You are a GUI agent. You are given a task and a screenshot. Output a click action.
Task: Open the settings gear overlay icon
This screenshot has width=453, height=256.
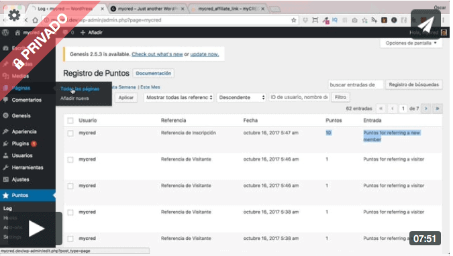14,15
